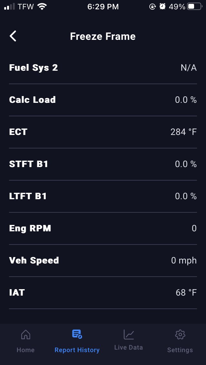Tap the back arrow icon

[x=13, y=36]
